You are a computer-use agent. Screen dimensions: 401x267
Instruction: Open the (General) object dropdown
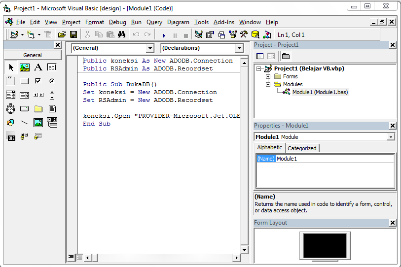tap(150, 48)
